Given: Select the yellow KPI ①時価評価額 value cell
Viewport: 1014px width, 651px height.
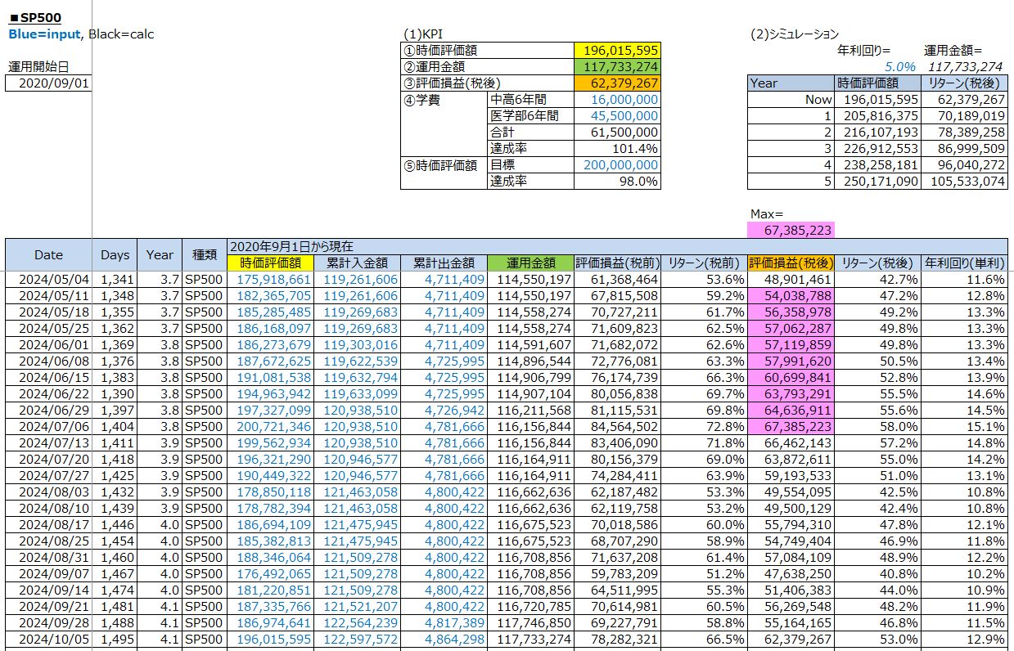Looking at the screenshot, I should point(617,50).
